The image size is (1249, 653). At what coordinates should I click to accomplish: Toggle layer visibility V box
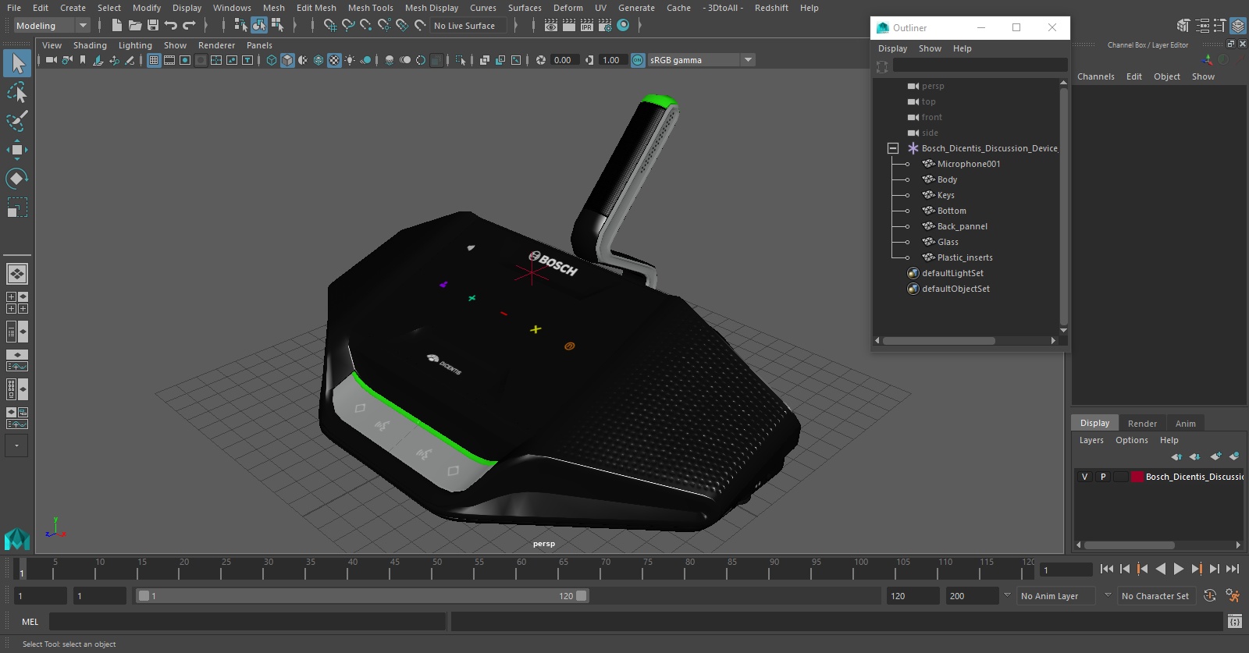[x=1084, y=477]
